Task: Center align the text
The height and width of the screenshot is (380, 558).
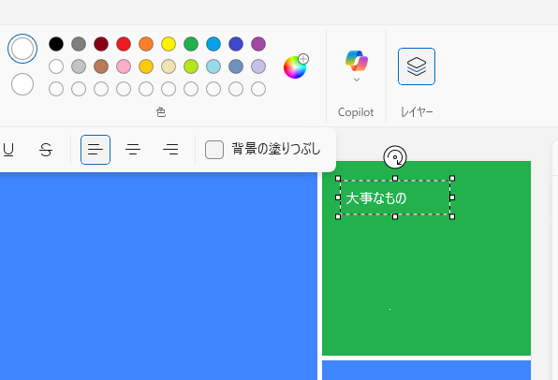Action: pyautogui.click(x=133, y=150)
